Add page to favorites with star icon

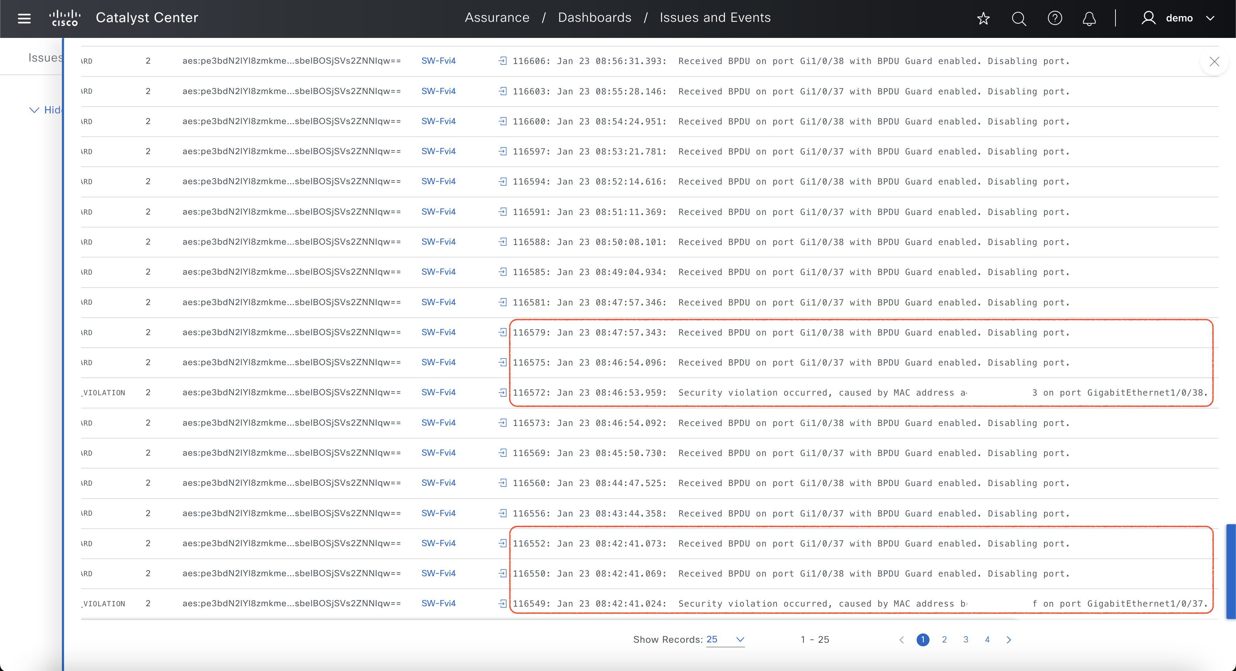983,18
